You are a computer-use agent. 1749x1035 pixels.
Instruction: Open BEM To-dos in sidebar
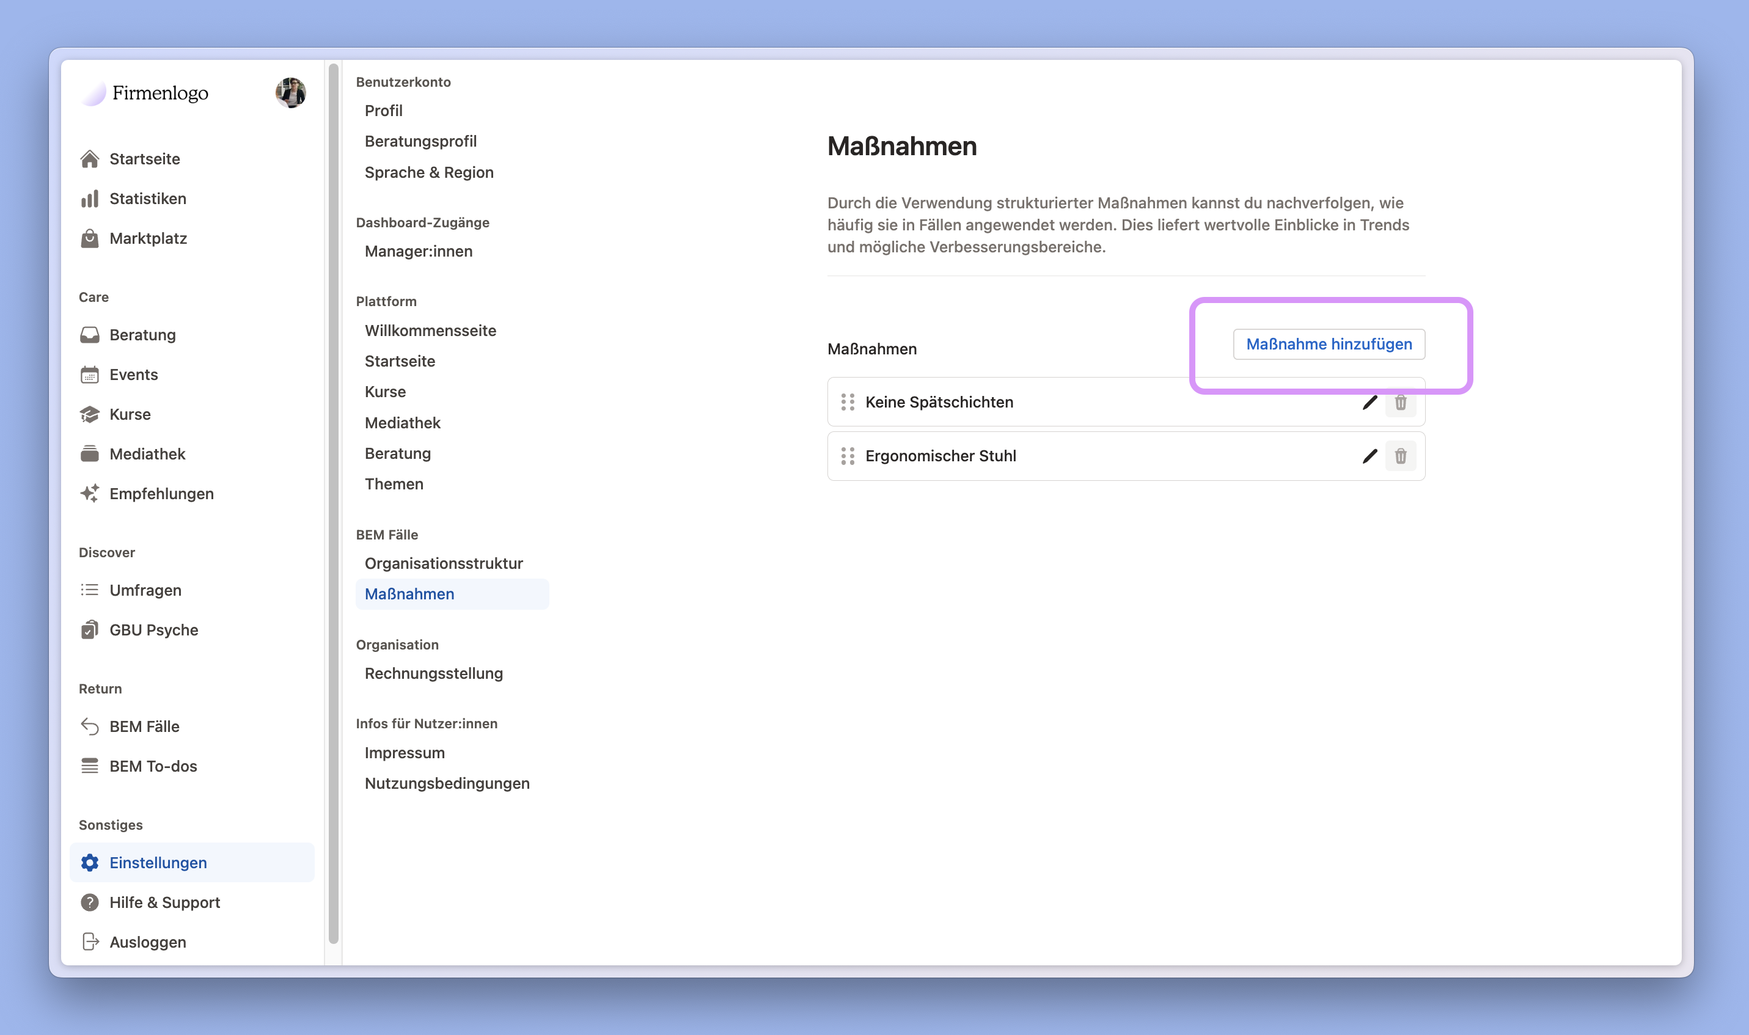[153, 767]
